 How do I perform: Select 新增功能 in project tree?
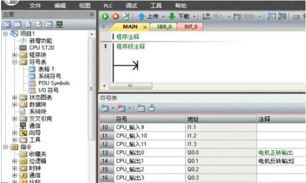pos(41,41)
